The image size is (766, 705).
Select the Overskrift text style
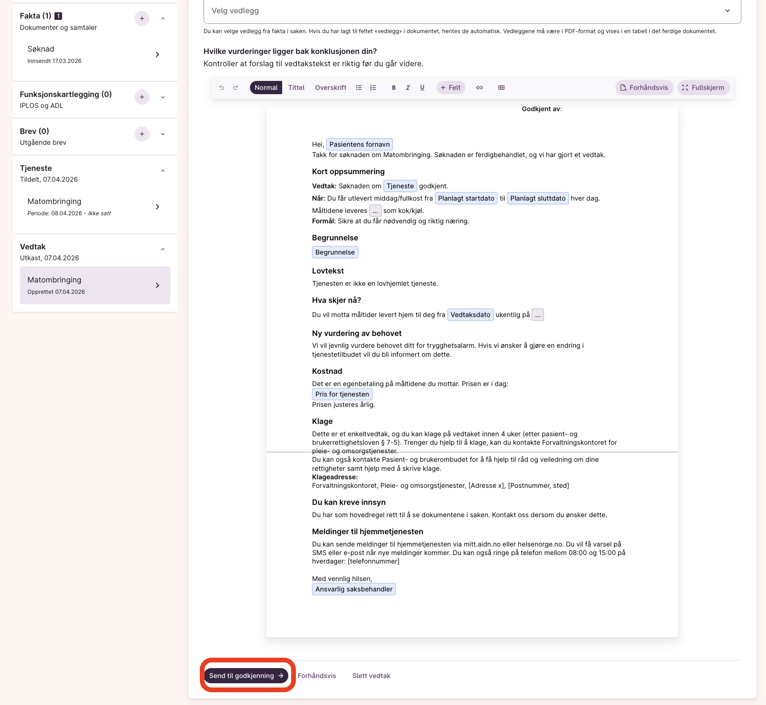pos(330,88)
